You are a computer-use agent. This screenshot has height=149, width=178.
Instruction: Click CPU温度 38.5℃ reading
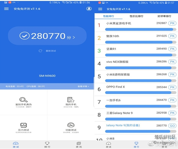(x=36, y=87)
